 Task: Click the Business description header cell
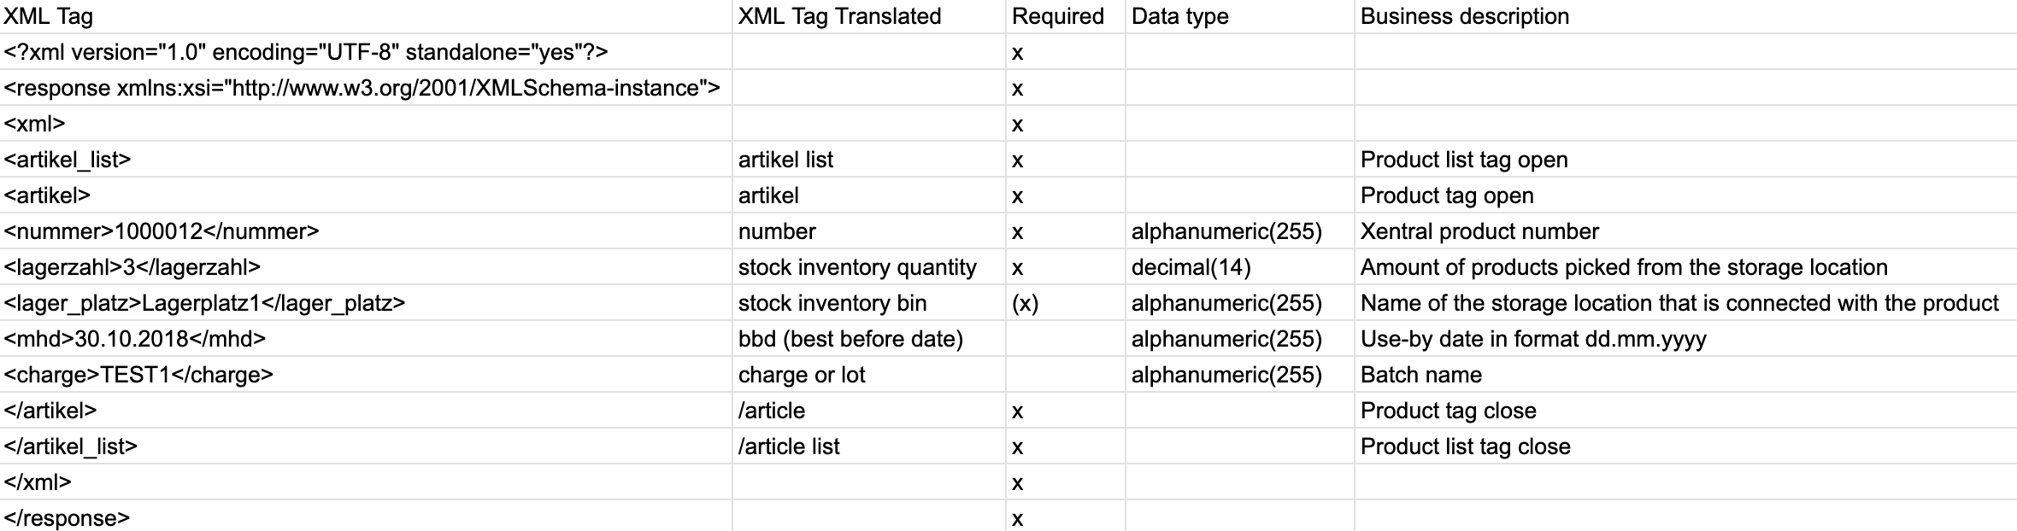point(1464,16)
